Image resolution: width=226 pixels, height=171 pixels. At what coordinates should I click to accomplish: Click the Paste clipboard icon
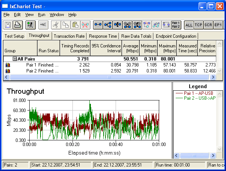(75, 25)
